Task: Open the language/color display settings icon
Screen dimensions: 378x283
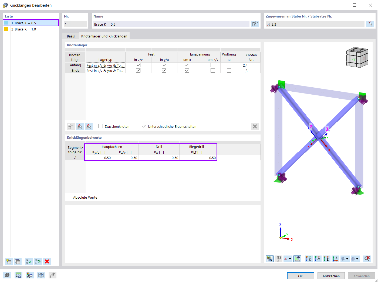Action: (x=30, y=275)
